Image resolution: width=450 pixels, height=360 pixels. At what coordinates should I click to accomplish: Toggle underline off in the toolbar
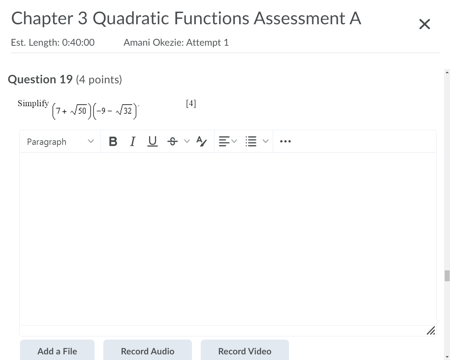152,141
